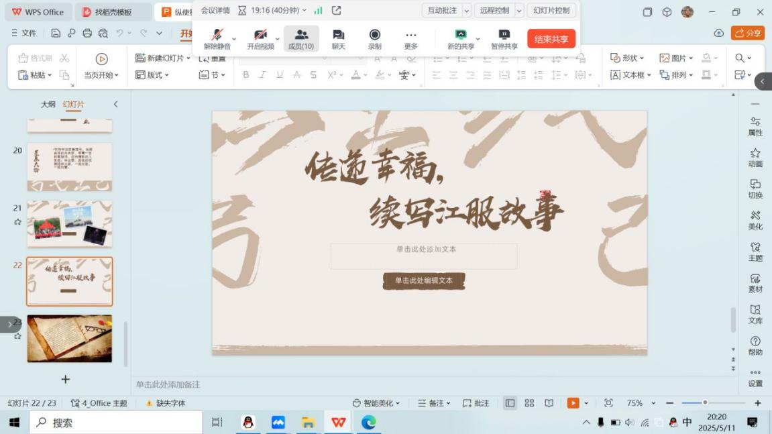772x434 pixels.
Task: Unmute the microphone in the meeting toolbar
Action: click(217, 38)
